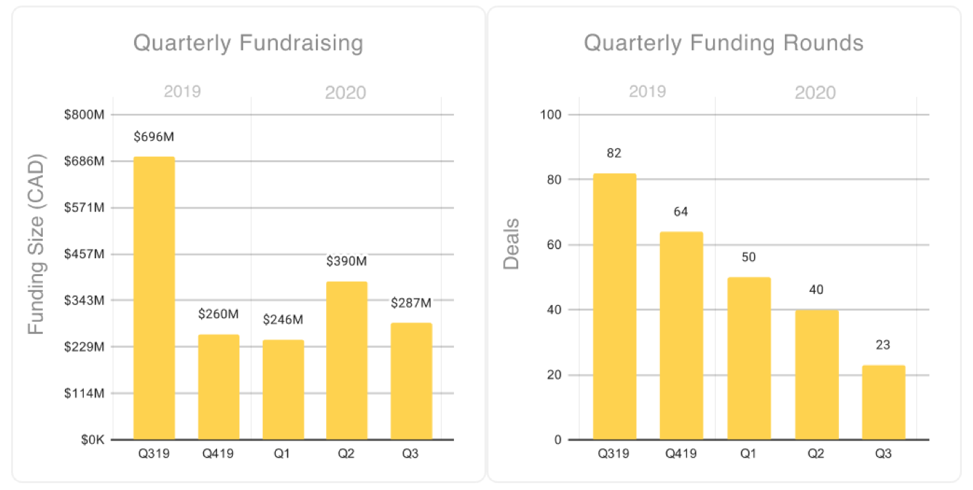Select the Q2 bar showing $390M funding
The height and width of the screenshot is (490, 973).
(347, 360)
